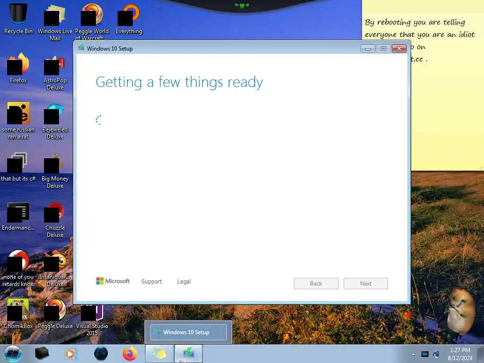Select the 'that but its c#' icon
This screenshot has height=363, width=484.
click(x=18, y=167)
